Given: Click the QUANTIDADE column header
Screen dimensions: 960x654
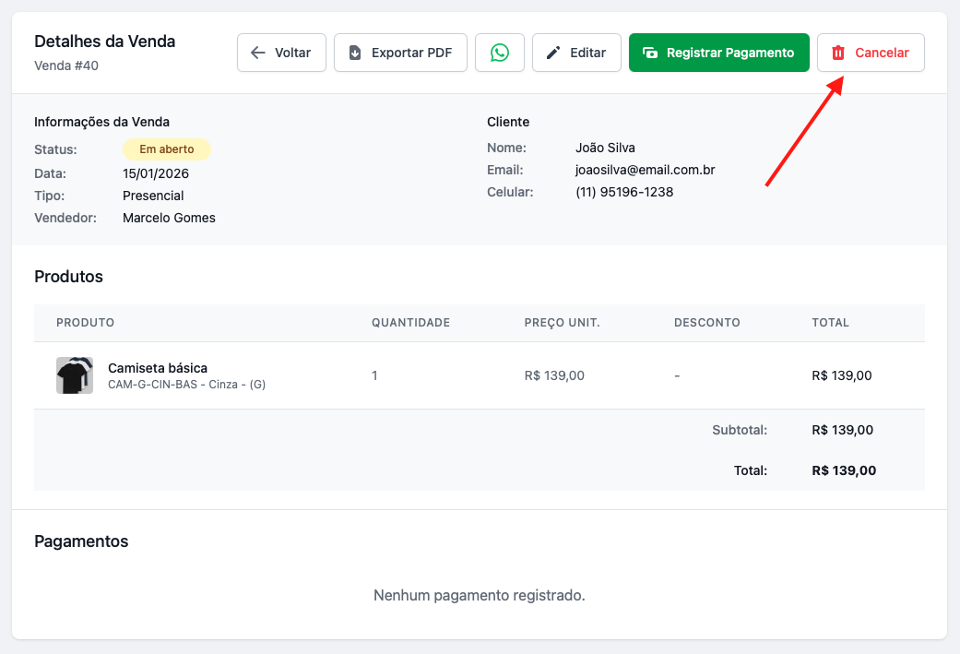Looking at the screenshot, I should tap(410, 323).
